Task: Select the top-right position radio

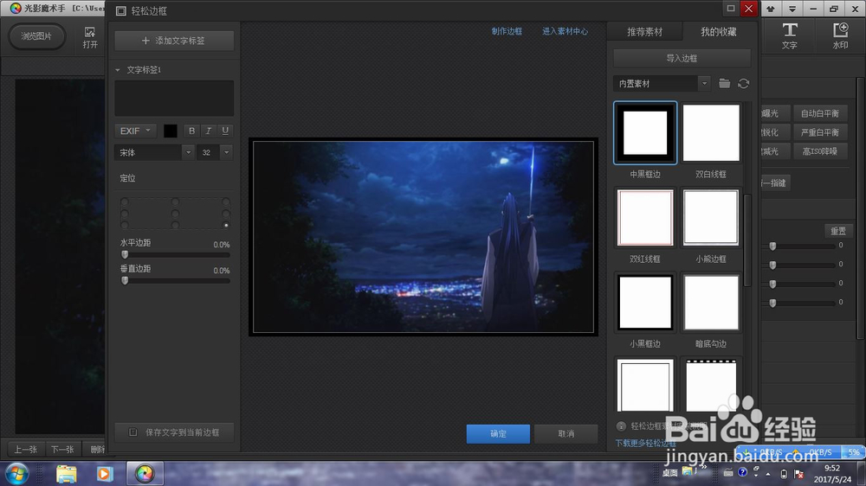Action: click(226, 201)
